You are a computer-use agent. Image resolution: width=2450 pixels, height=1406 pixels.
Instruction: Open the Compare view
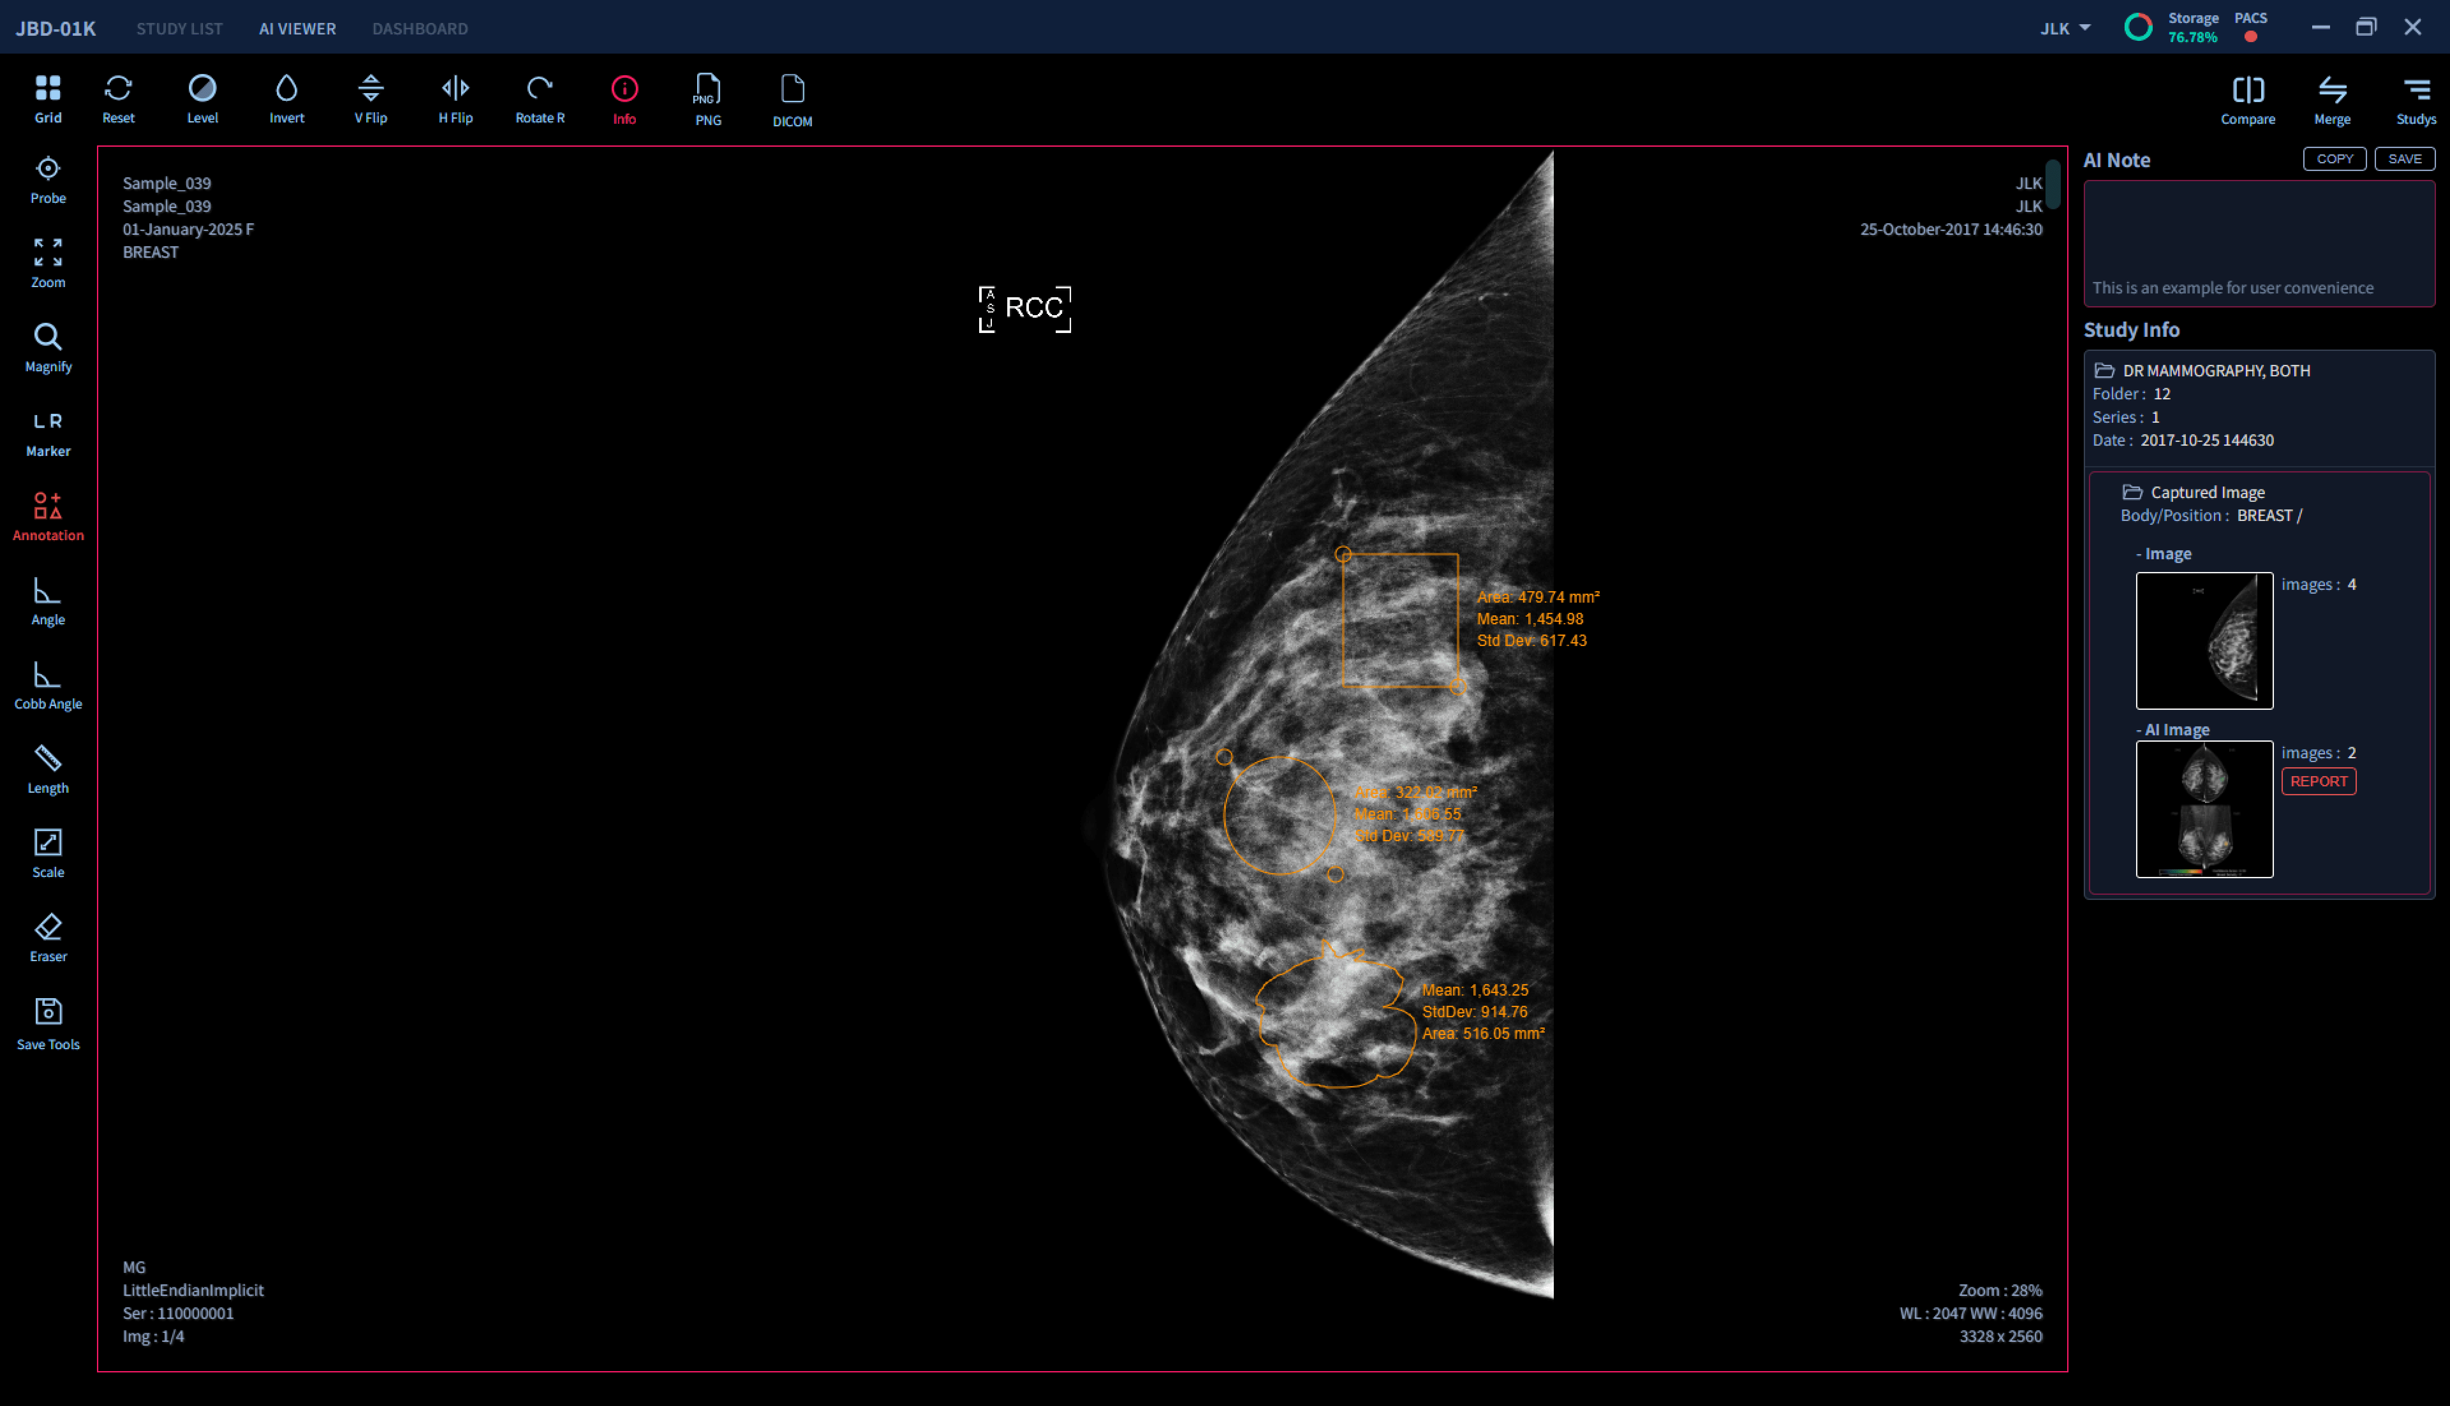[x=2247, y=100]
